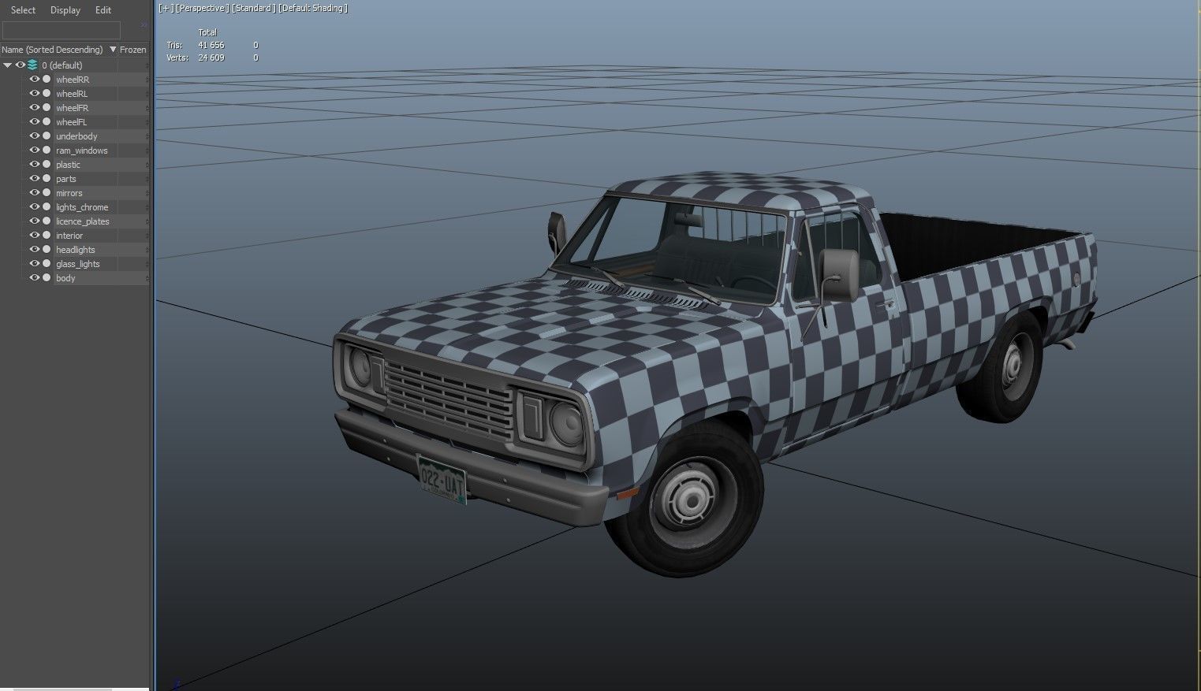The width and height of the screenshot is (1201, 691).
Task: Select the wheelRL row name
Action: (72, 94)
